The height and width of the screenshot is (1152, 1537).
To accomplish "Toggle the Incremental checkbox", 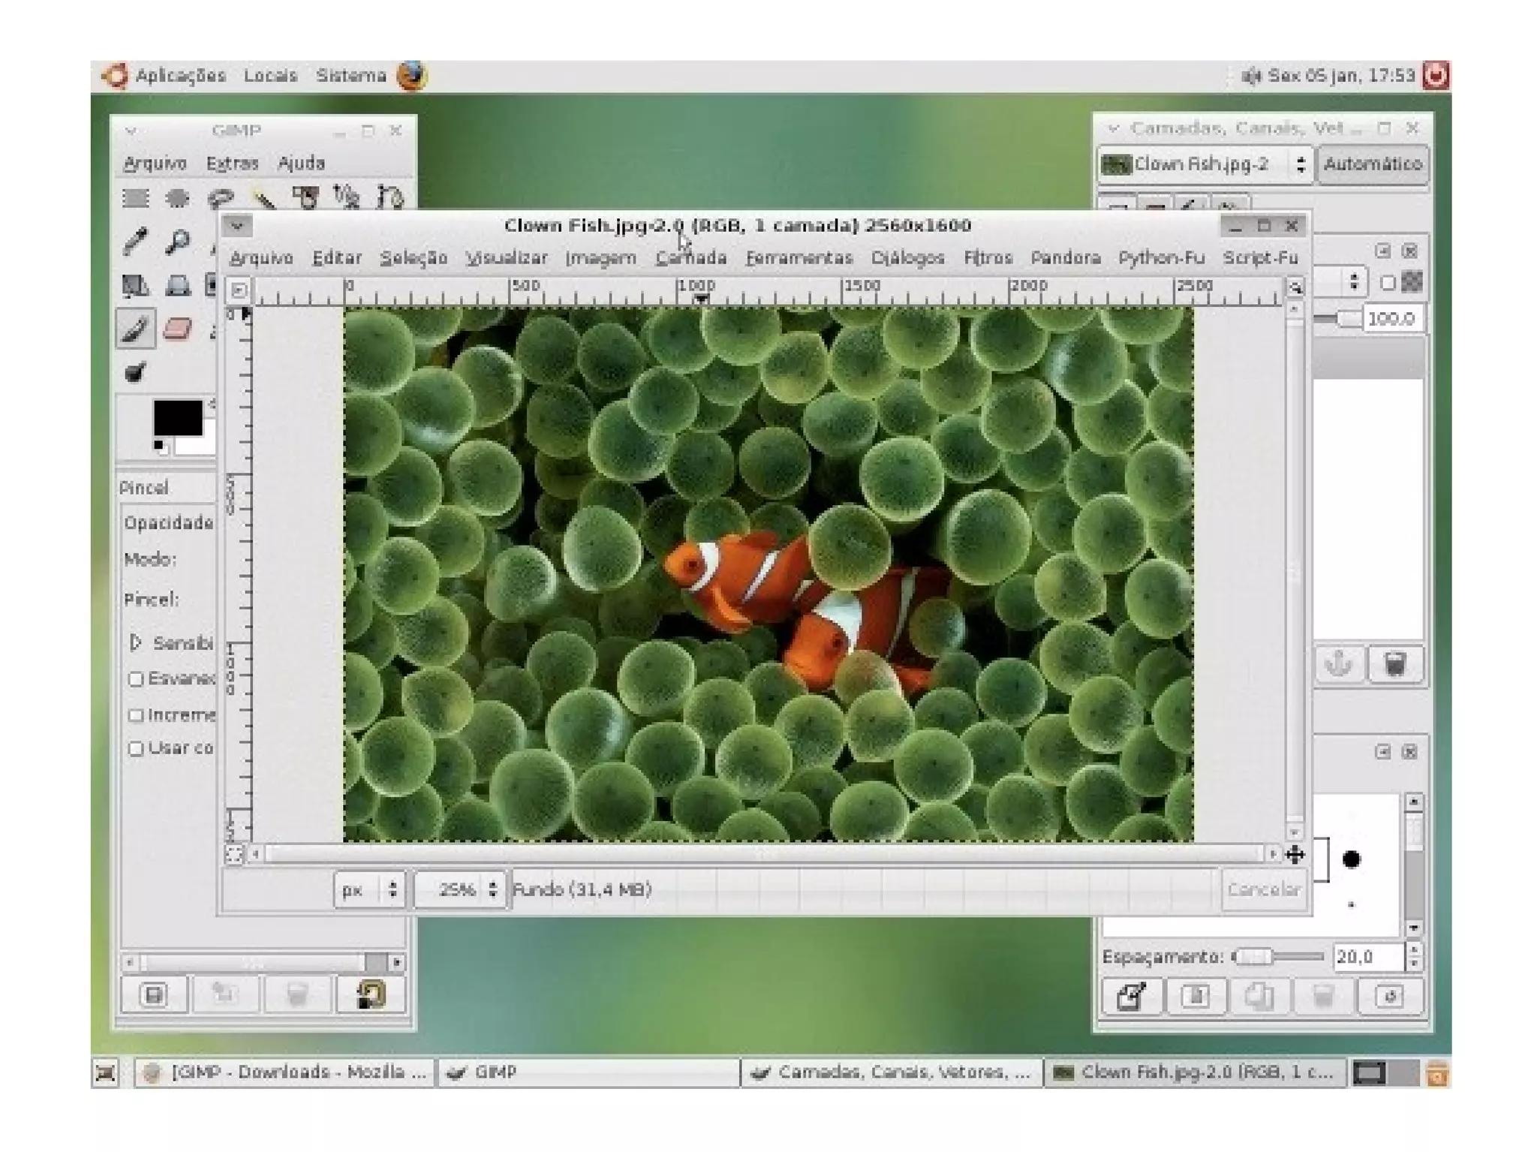I will coord(136,715).
